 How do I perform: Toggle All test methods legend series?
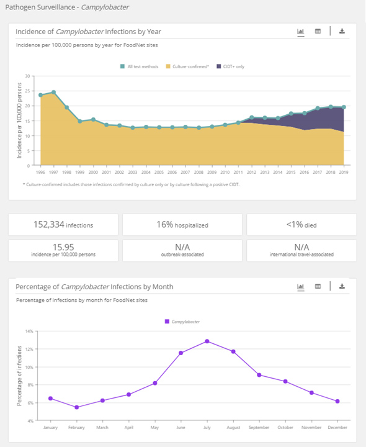pyautogui.click(x=139, y=66)
